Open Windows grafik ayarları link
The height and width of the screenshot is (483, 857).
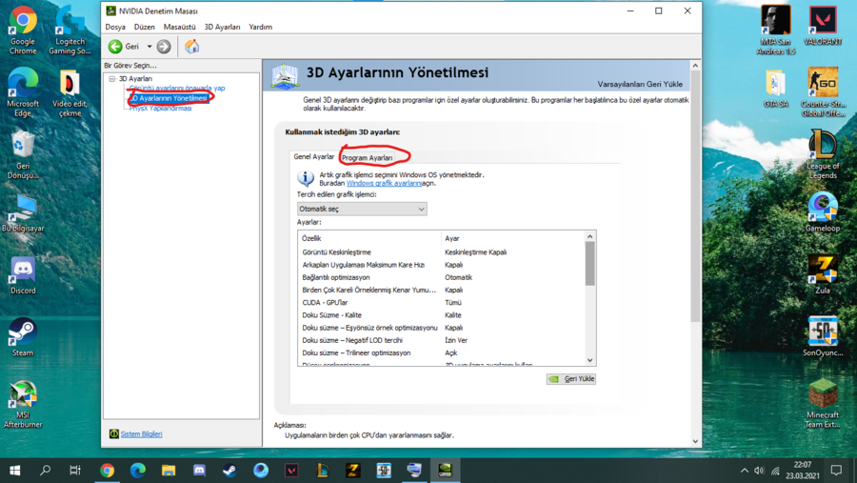coord(385,183)
